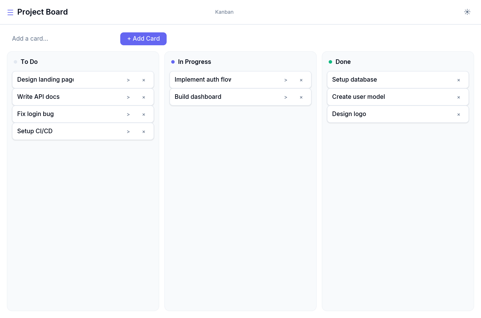
Task: Click the 'Kanban' label in header
Action: point(224,12)
